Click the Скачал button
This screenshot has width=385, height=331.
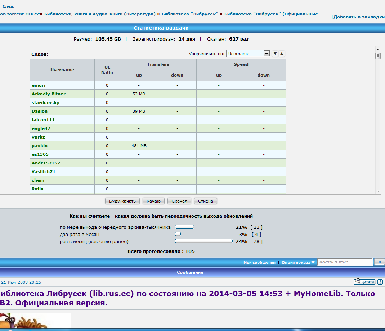tap(179, 201)
